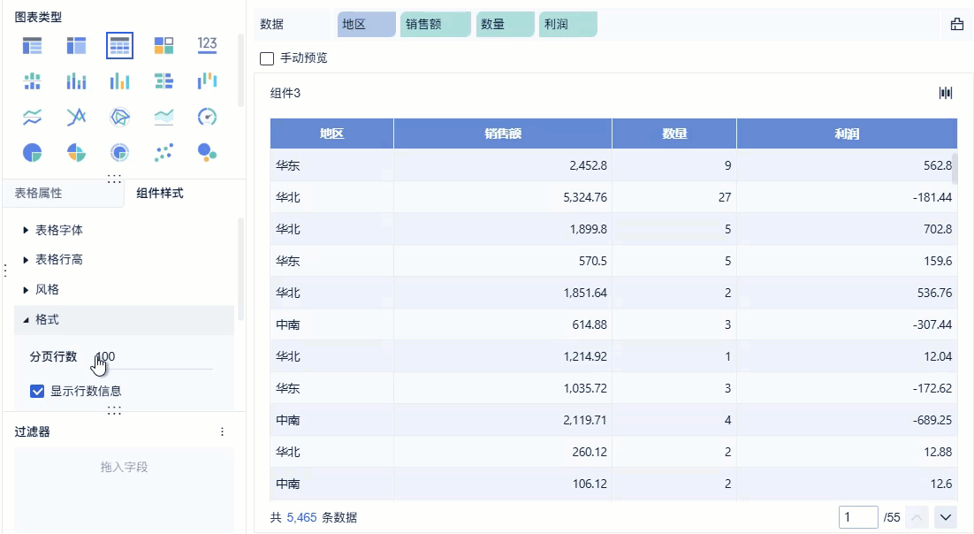Viewport: 974px width, 534px height.
Task: Click the 销售额 measure field pill
Action: pos(436,24)
